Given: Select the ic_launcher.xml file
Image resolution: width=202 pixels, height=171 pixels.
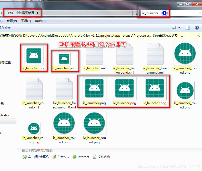Looking at the screenshot, I should [94, 57].
